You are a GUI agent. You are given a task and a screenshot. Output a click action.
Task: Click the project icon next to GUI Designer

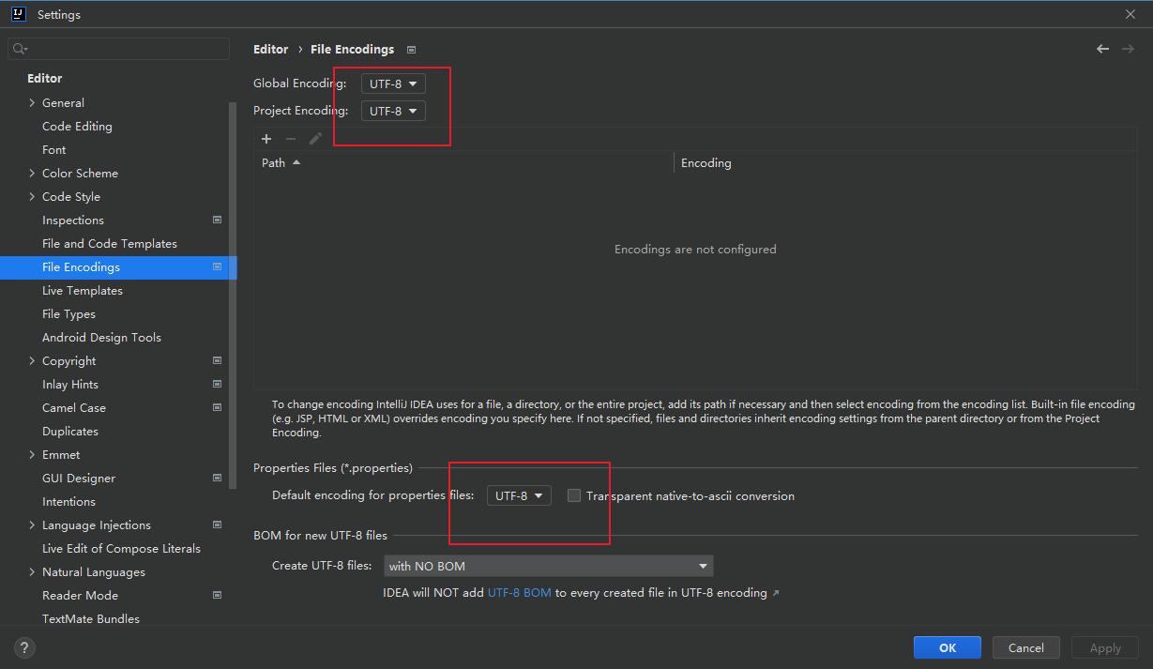217,478
